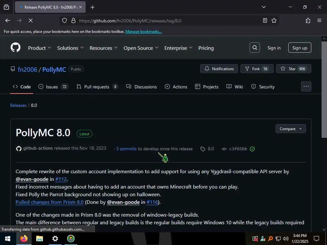Image resolution: width=327 pixels, height=245 pixels.
Task: Open the Windows notification center icon
Action: 316,239
